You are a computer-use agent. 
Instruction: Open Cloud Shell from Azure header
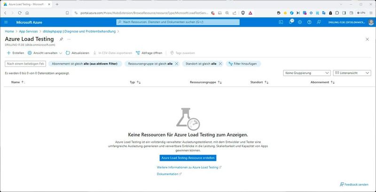[281, 22]
